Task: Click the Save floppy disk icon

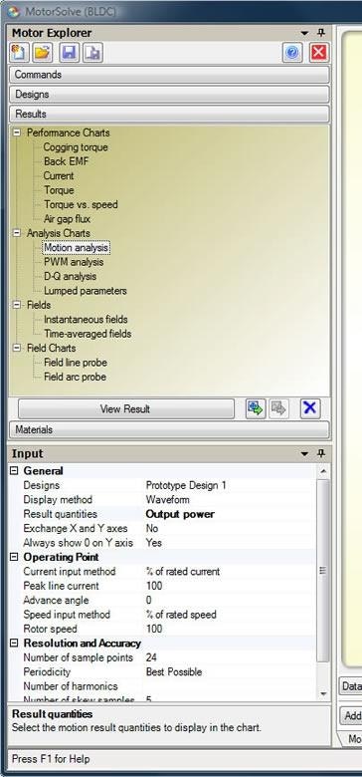Action: [70, 53]
